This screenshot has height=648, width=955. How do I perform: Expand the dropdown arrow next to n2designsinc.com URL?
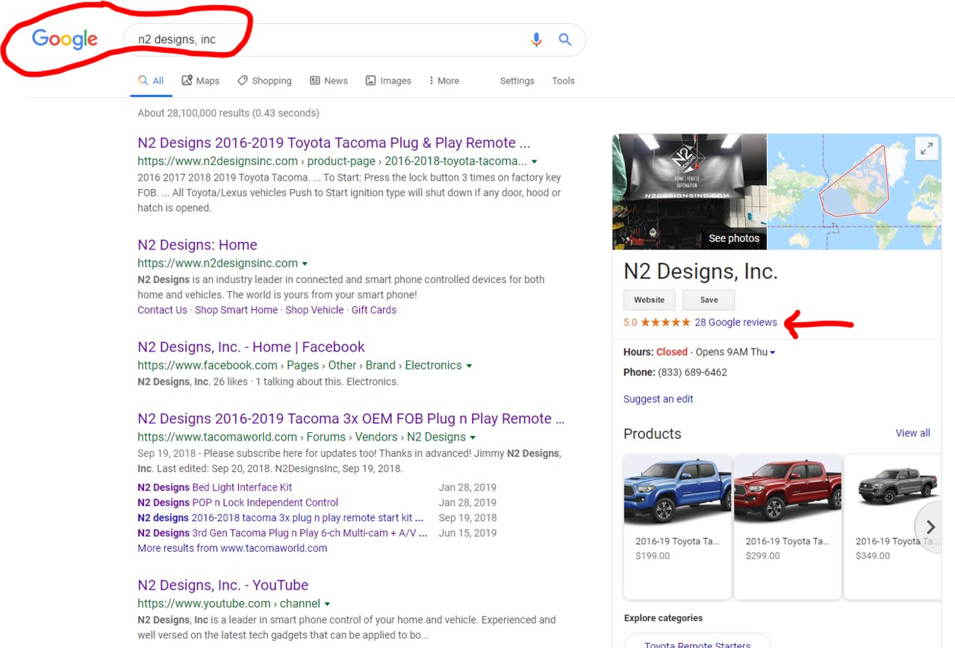[x=305, y=264]
